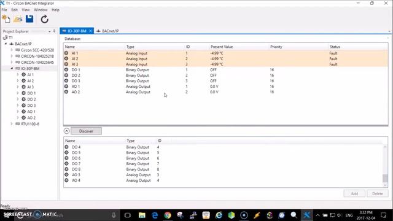Click gear icon of DO 6 discovered row
393x221 pixels.
click(x=66, y=158)
